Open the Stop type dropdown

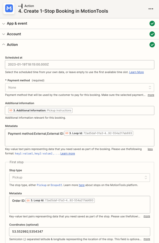tap(79, 178)
